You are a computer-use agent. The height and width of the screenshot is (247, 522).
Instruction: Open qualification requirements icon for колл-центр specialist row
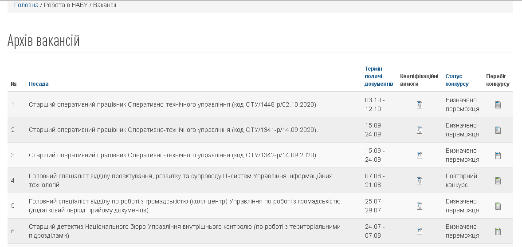(420, 206)
